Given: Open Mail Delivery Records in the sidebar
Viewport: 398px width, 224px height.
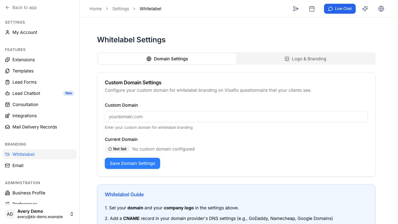Looking at the screenshot, I should (39, 127).
